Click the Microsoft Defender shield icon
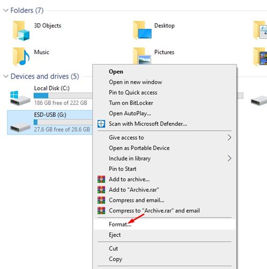Screen dimensions: 267x269 [x=102, y=124]
